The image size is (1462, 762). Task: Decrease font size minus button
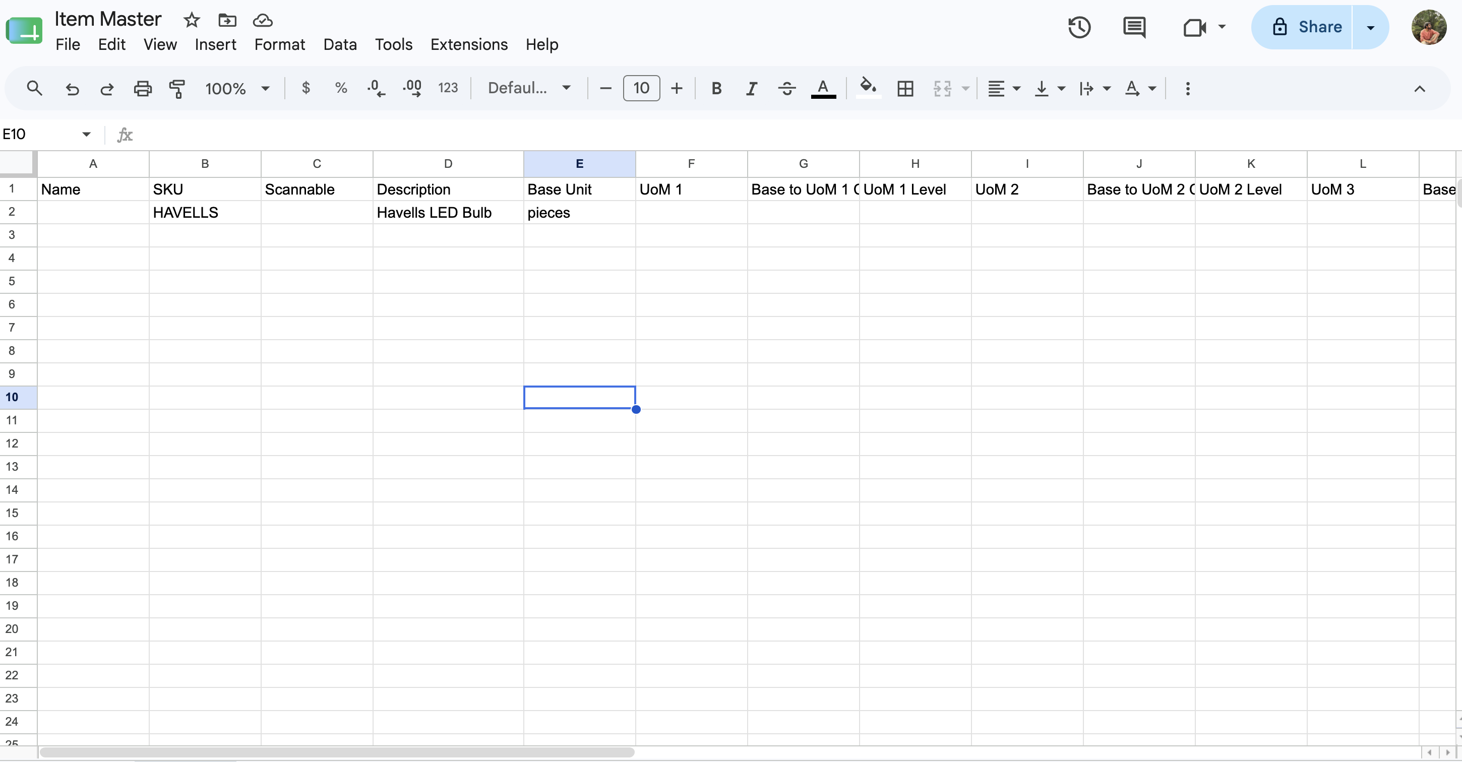pyautogui.click(x=605, y=89)
